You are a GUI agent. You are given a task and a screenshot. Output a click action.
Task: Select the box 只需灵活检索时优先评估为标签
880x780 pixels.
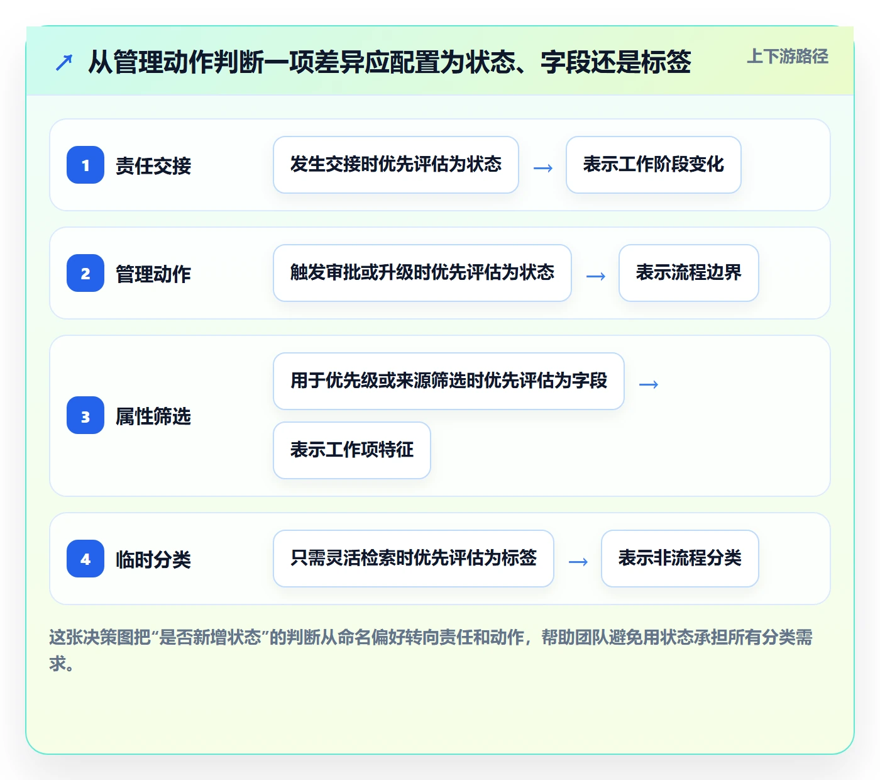[x=414, y=559]
